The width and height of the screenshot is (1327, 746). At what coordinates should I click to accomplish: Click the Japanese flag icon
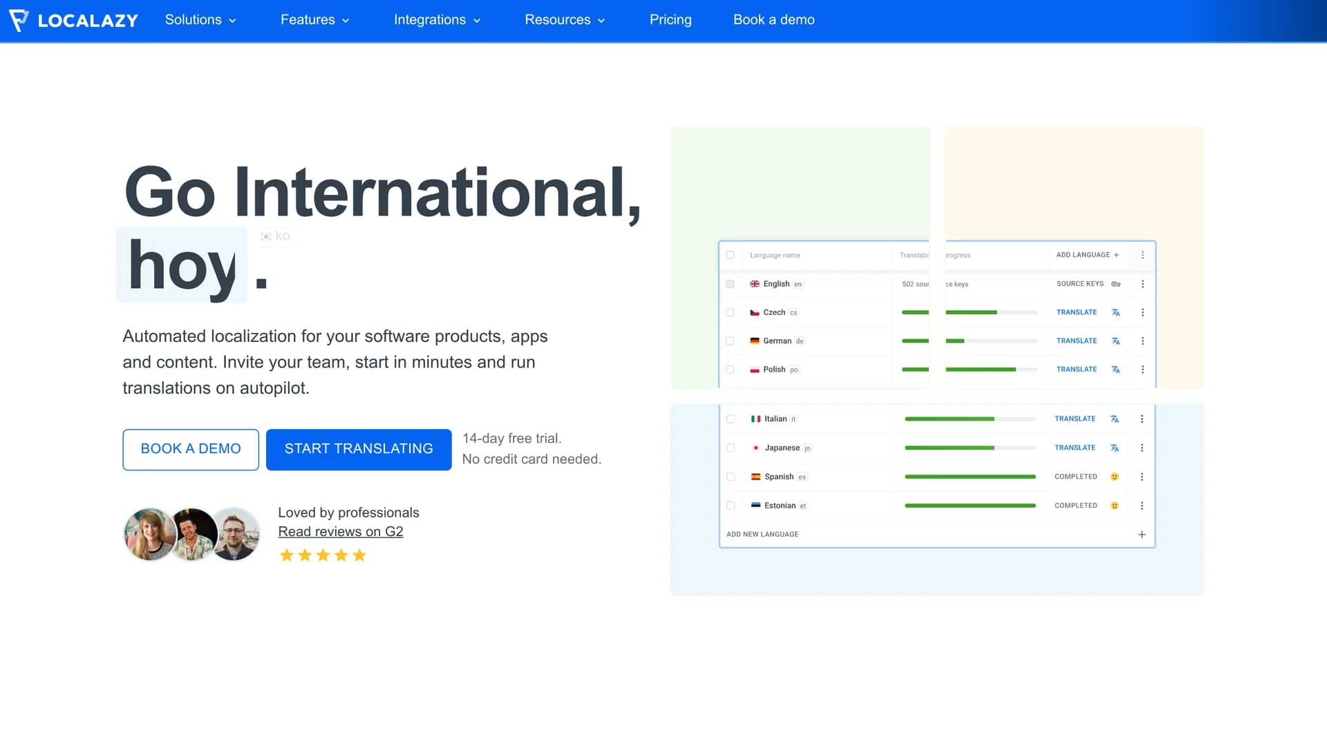755,448
